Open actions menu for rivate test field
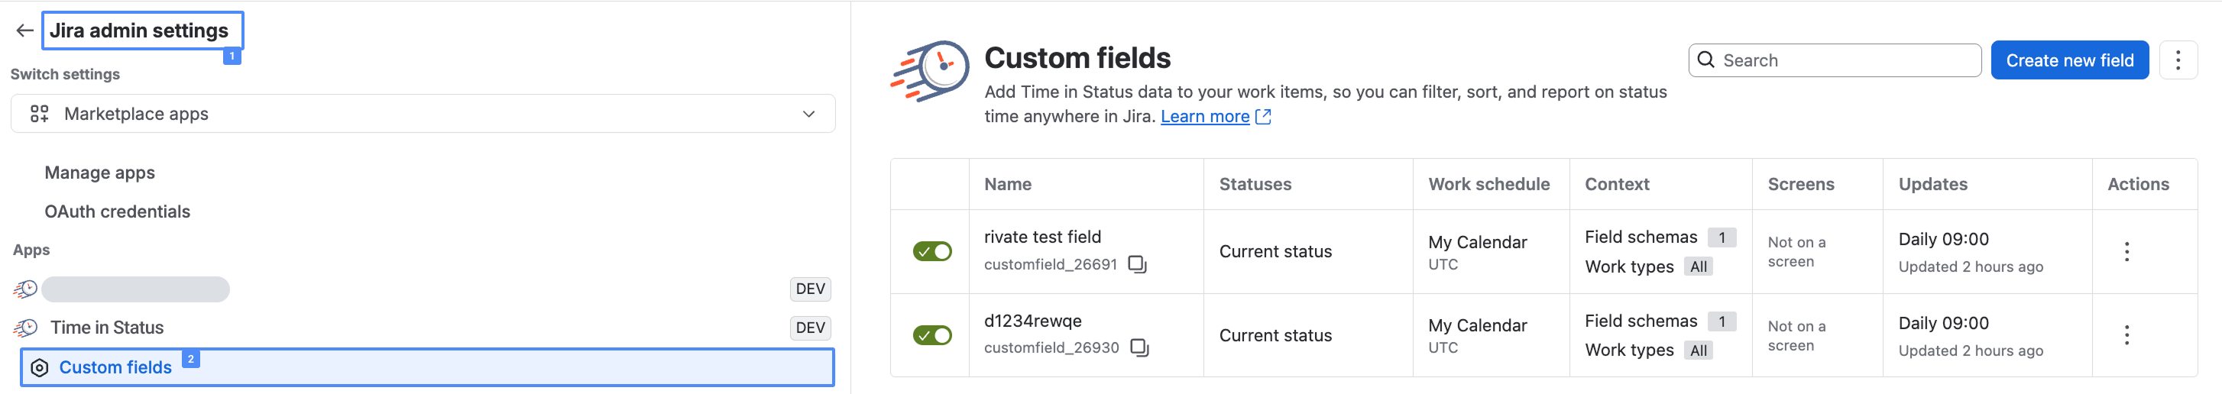 point(2126,252)
